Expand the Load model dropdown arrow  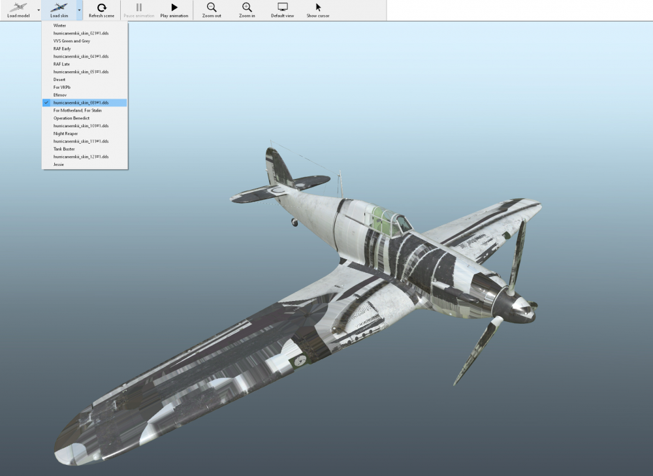[39, 10]
